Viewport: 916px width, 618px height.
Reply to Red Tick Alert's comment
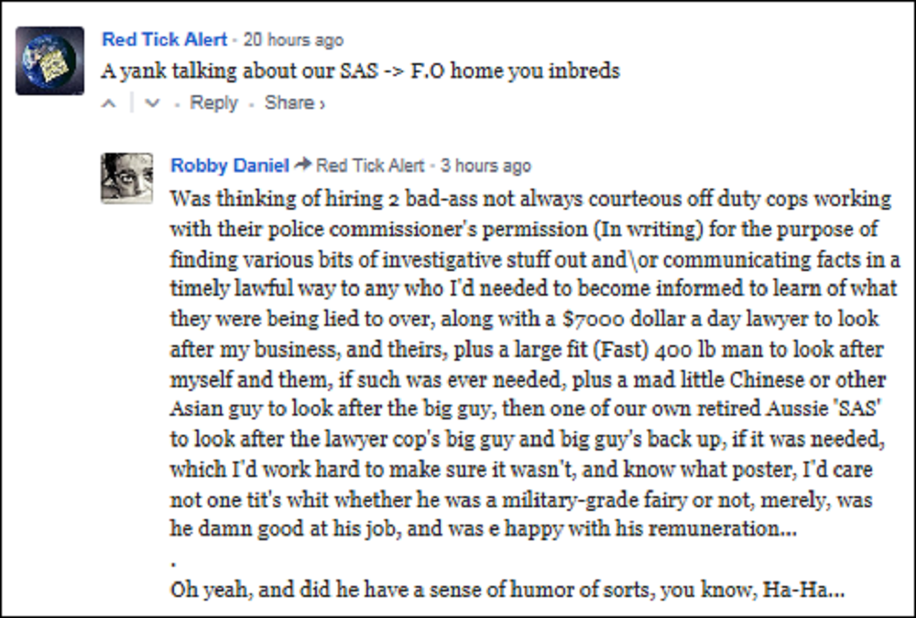(213, 103)
